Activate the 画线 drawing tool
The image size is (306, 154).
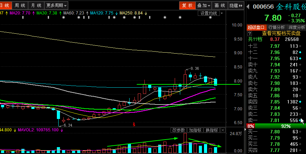click(220, 5)
